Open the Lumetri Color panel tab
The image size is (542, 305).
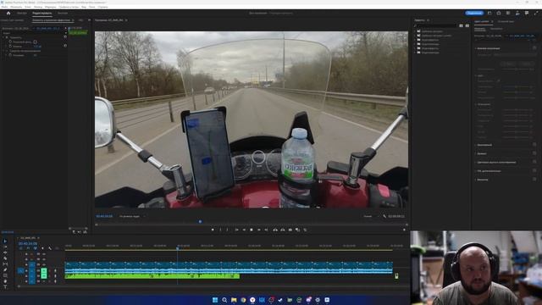[482, 21]
